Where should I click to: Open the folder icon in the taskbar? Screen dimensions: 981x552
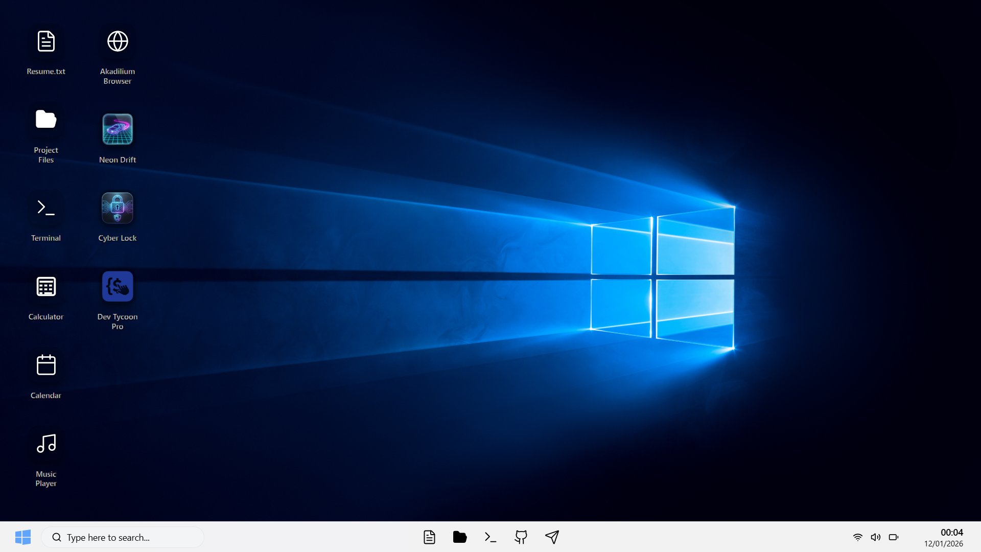(460, 537)
